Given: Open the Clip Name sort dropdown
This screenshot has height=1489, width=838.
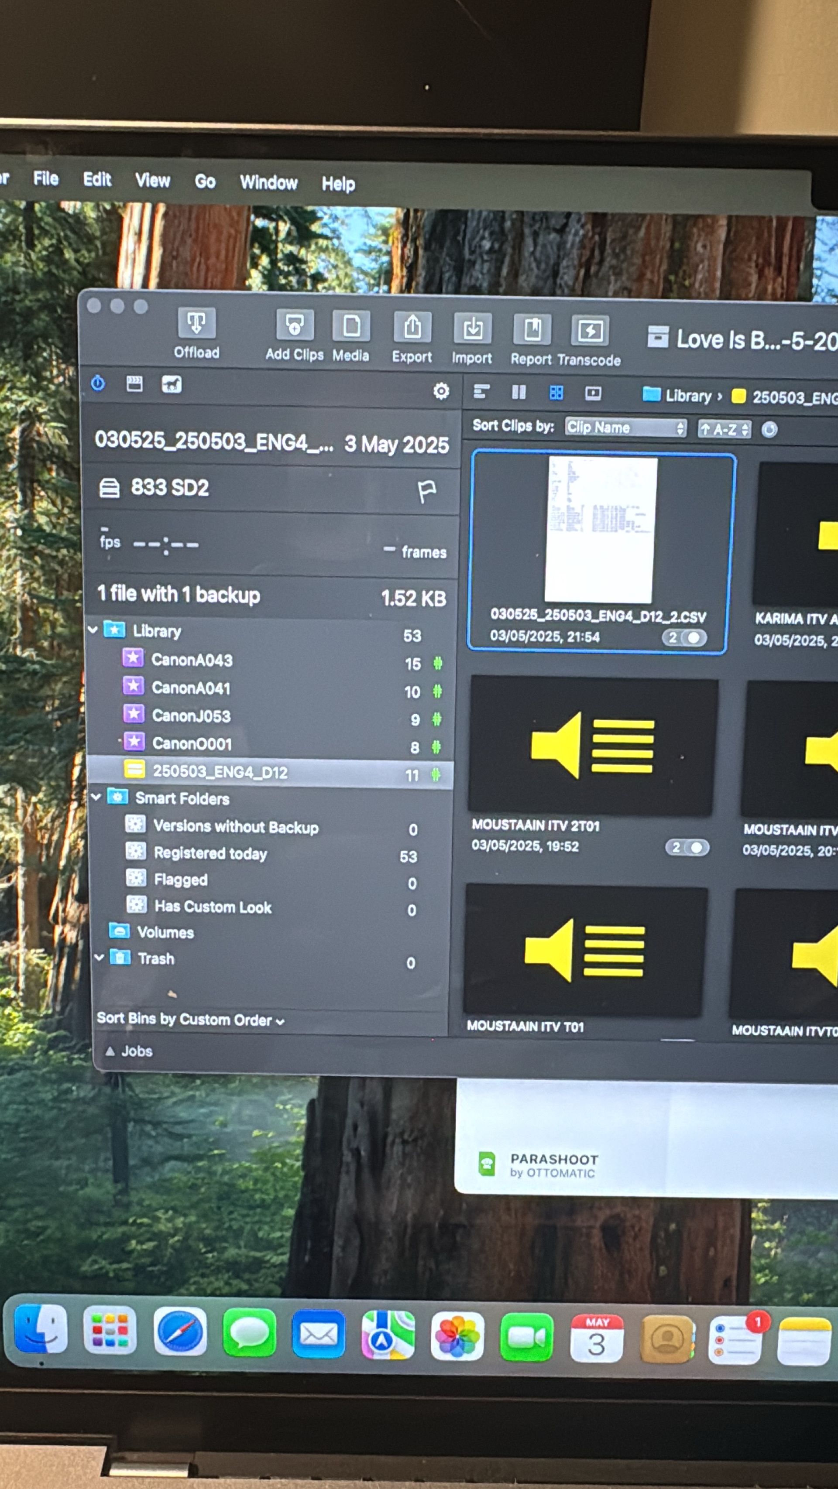Looking at the screenshot, I should (625, 428).
